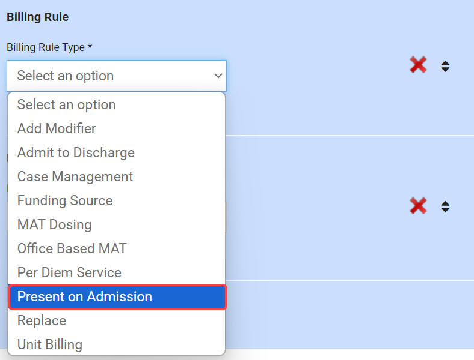Move the second billing rule down with arrow

(445, 211)
